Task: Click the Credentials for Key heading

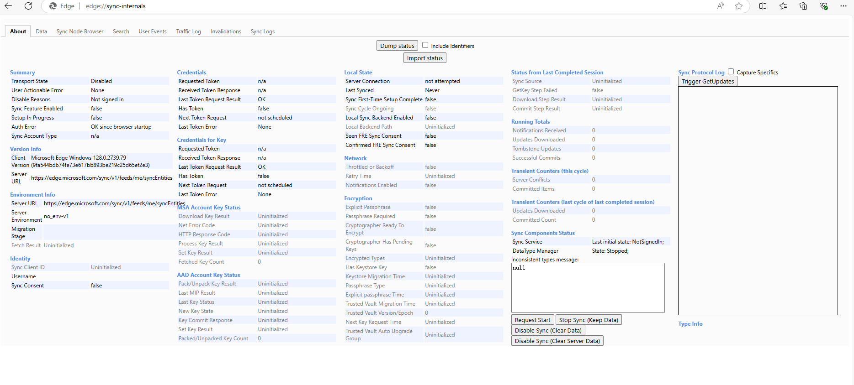Action: point(202,140)
